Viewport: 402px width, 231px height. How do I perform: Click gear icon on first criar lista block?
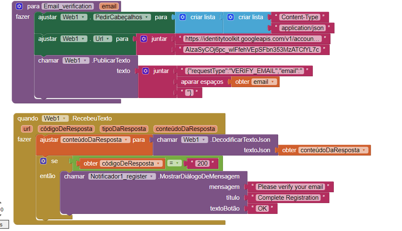(x=182, y=17)
